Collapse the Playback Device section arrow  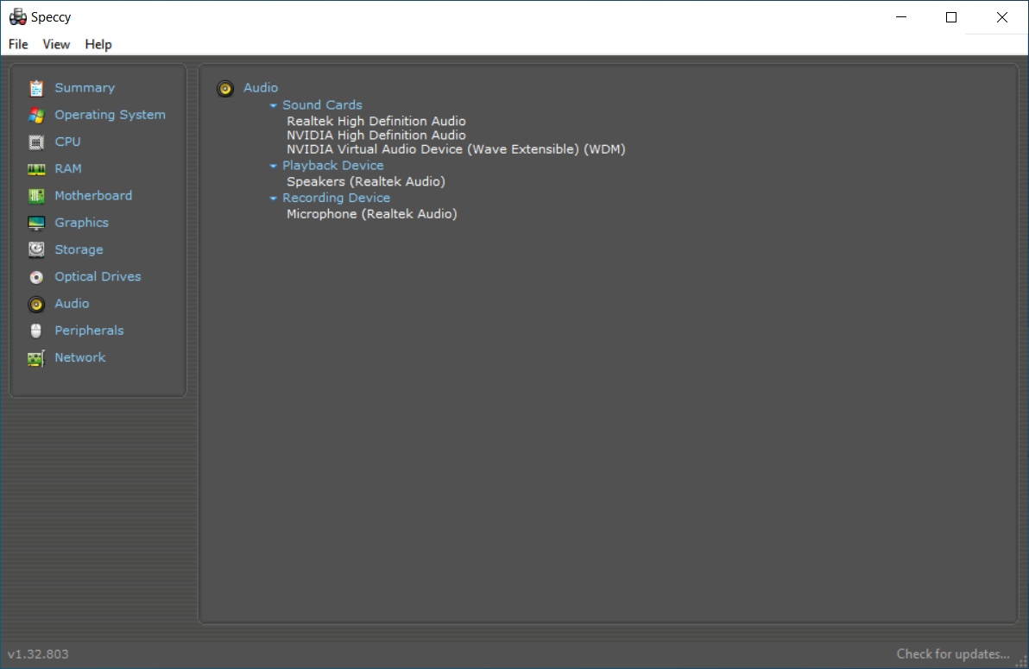(x=273, y=166)
